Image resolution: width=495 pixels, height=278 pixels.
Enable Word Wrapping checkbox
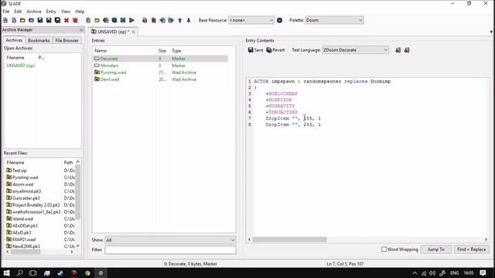tap(384, 249)
